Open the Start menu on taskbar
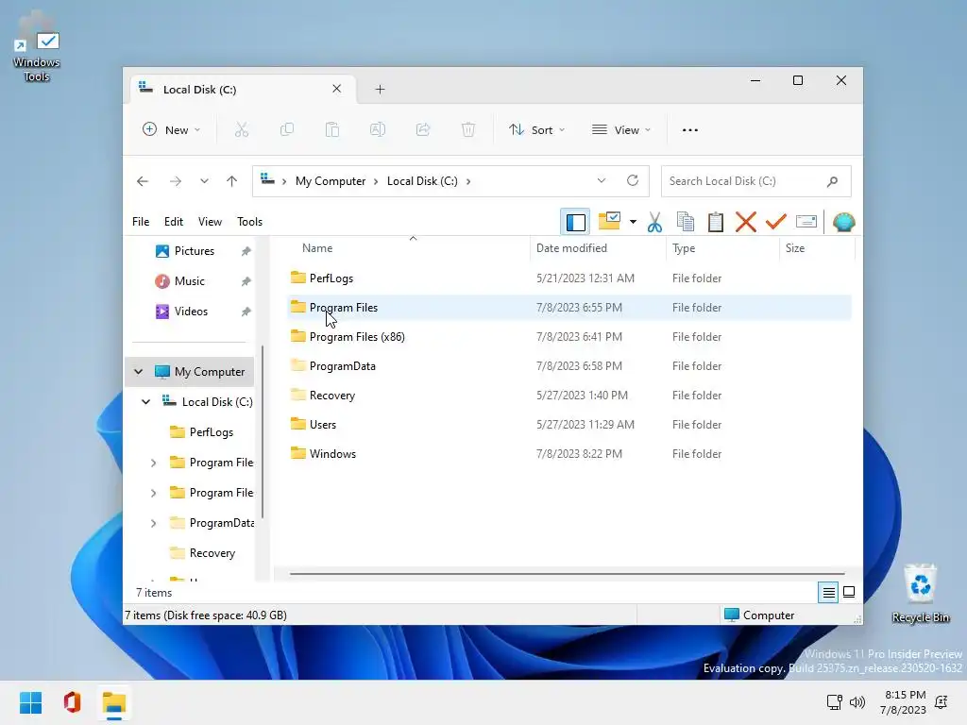The image size is (967, 725). (x=31, y=702)
